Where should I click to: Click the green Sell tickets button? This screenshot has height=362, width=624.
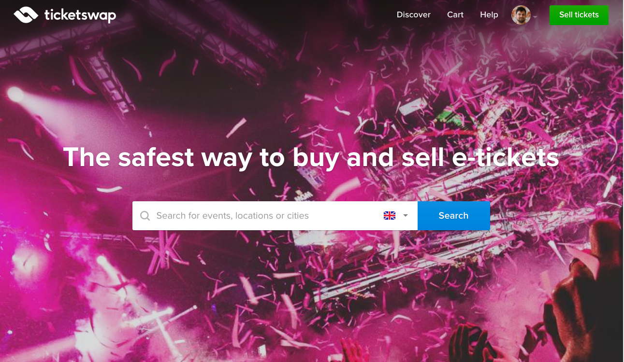579,15
